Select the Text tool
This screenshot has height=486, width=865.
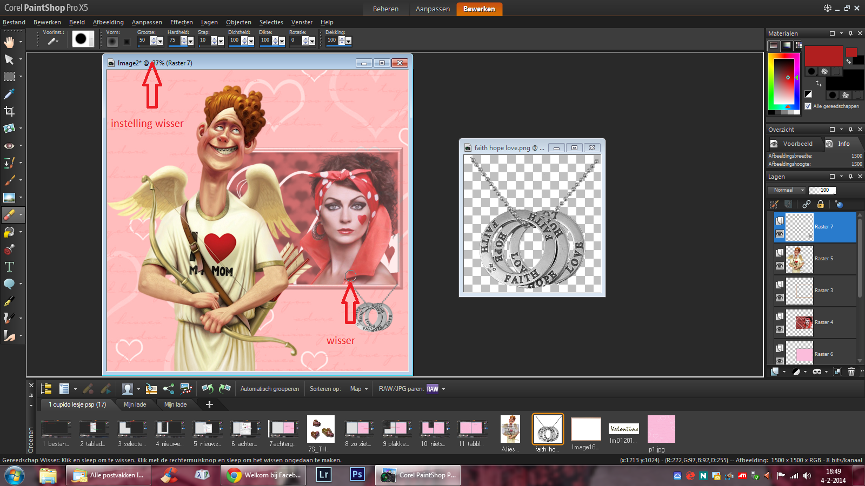point(9,267)
